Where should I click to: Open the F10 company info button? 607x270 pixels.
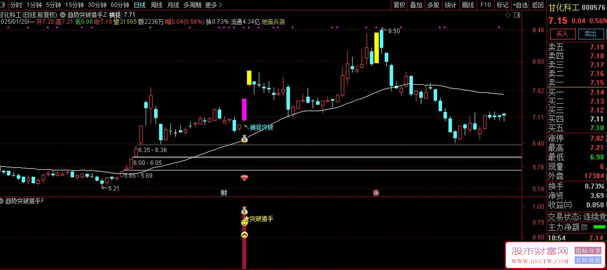pos(486,5)
